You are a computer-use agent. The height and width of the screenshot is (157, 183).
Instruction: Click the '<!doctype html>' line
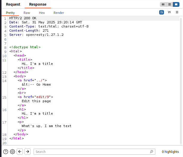pos(25,47)
